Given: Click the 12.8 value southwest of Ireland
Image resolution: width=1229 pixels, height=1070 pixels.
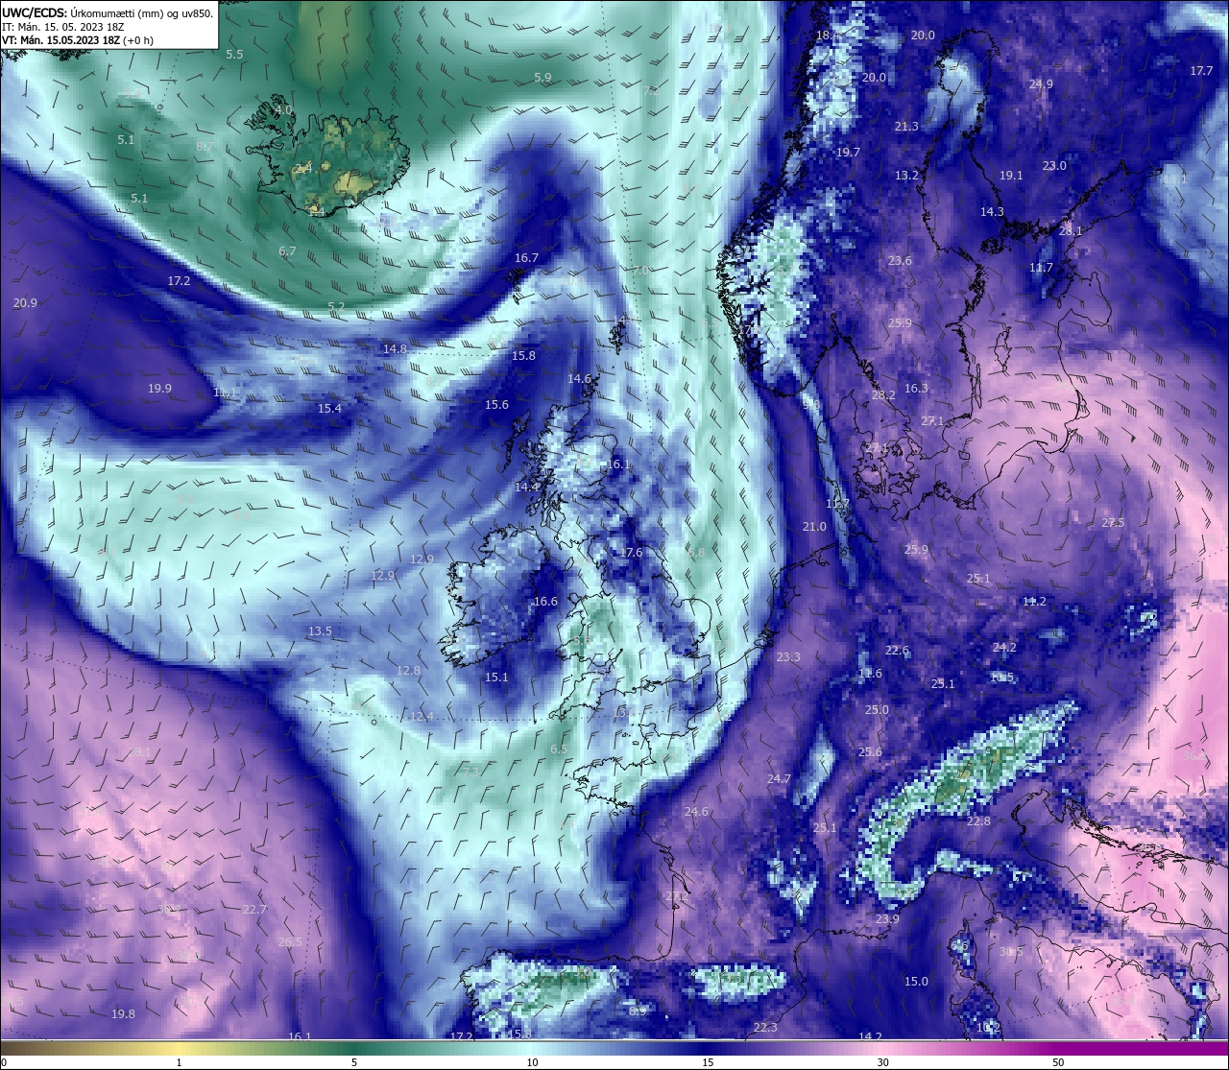Looking at the screenshot, I should [408, 671].
